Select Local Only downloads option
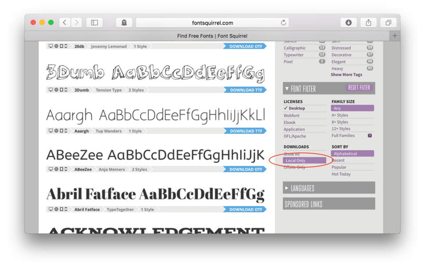The width and height of the screenshot is (425, 269). 305,160
